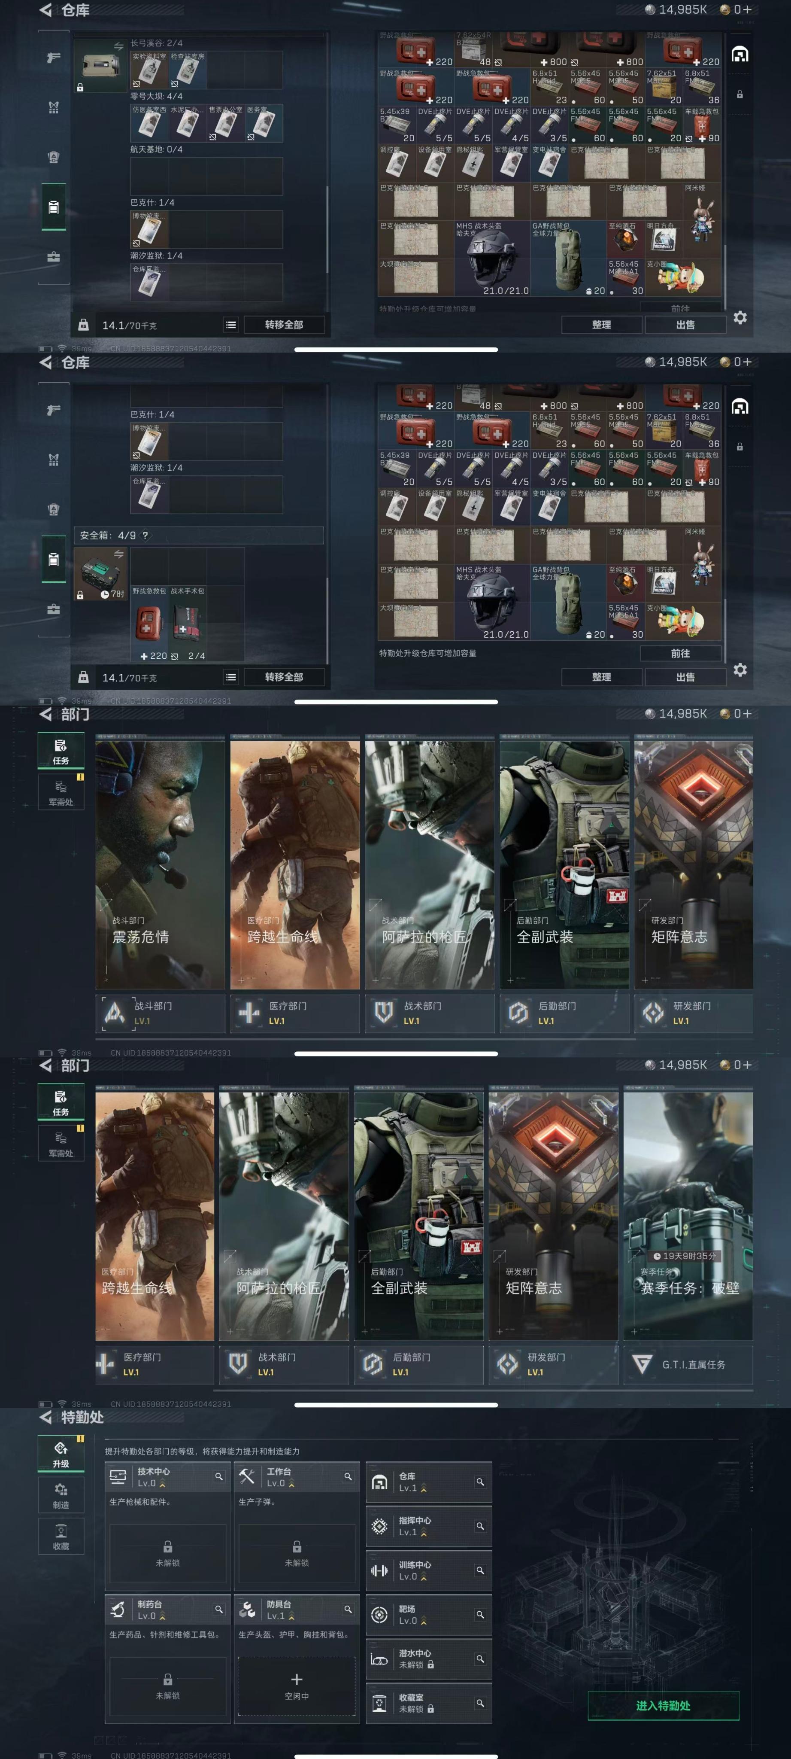Image resolution: width=791 pixels, height=1759 pixels.
Task: Click 转移全部 on the 长弓溪谷 warehouse screen
Action: point(284,325)
